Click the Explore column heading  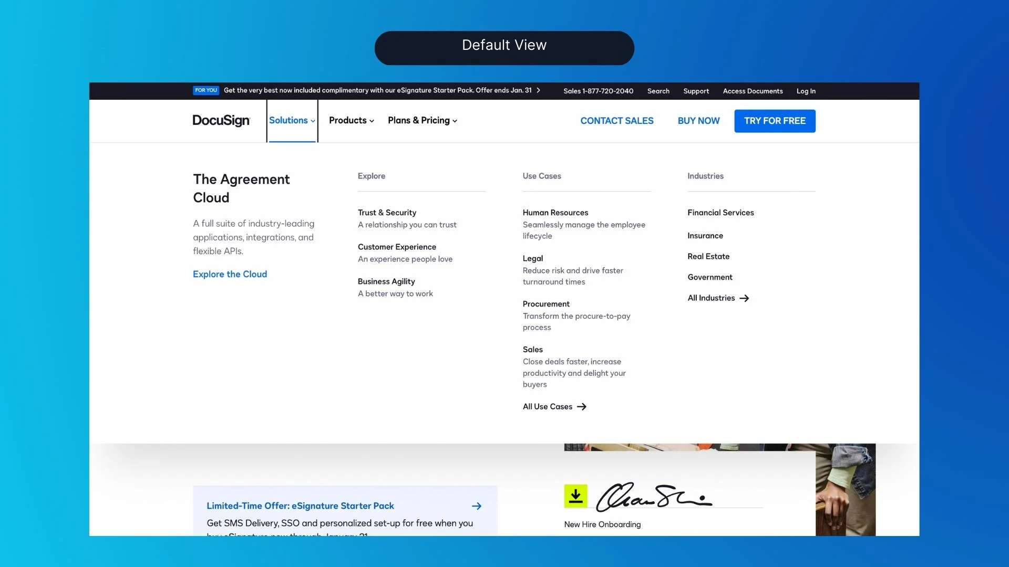coord(372,176)
